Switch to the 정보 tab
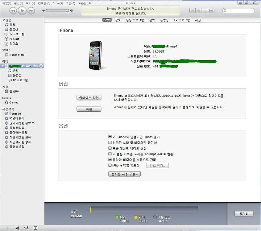This screenshot has width=261, height=231. pyautogui.click(x=118, y=20)
